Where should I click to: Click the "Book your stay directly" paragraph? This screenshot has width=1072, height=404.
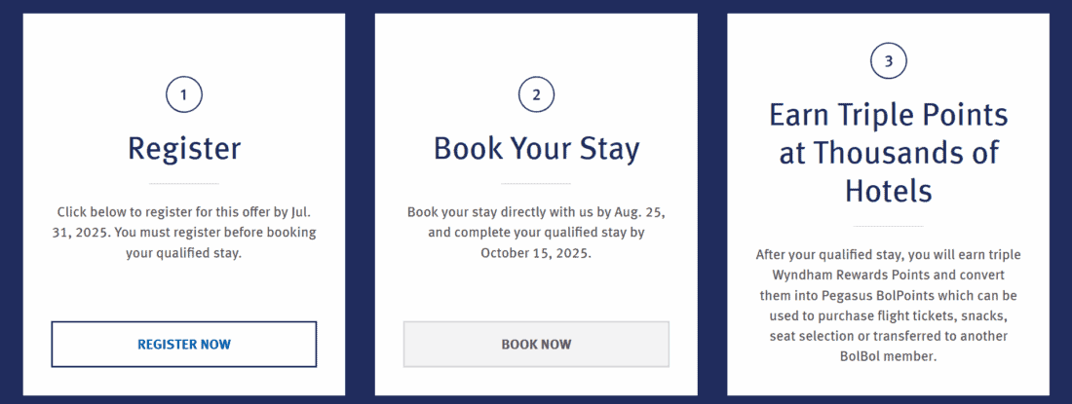coord(536,233)
